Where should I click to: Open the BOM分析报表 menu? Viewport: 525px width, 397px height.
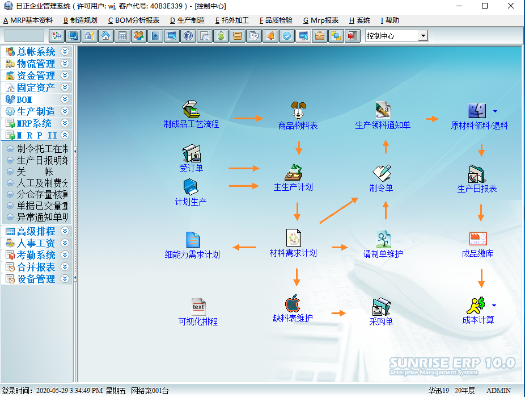(x=134, y=20)
